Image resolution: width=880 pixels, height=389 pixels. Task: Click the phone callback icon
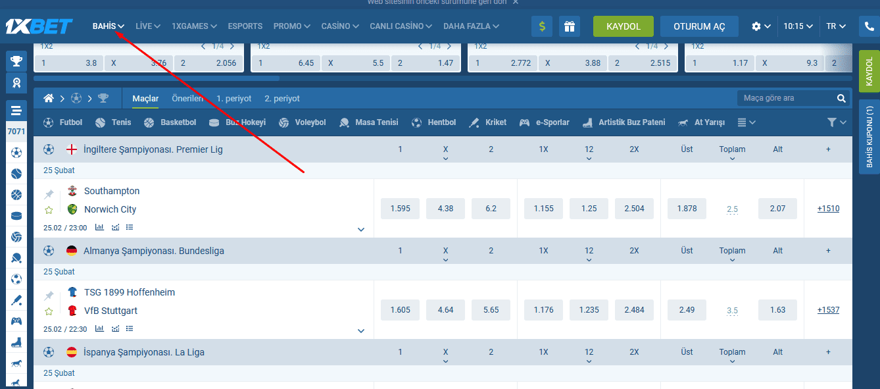(x=869, y=26)
